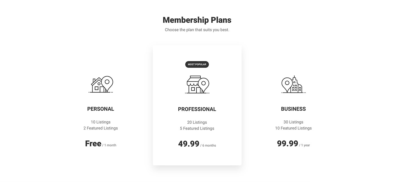Click the '20 Listings' text in Professional
The width and height of the screenshot is (395, 182).
point(197,122)
